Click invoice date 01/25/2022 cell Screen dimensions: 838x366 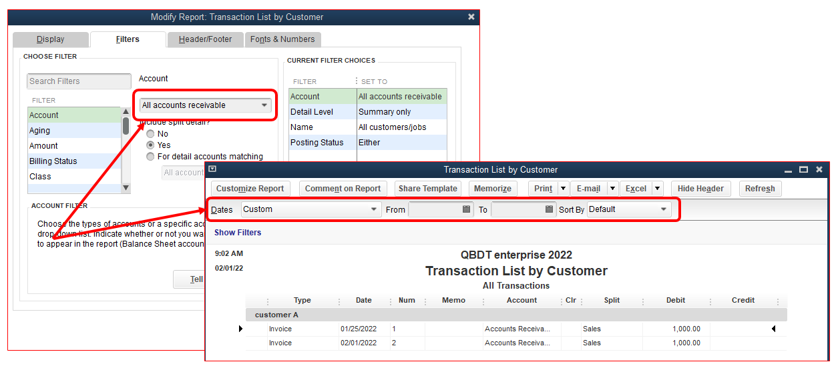coord(359,329)
